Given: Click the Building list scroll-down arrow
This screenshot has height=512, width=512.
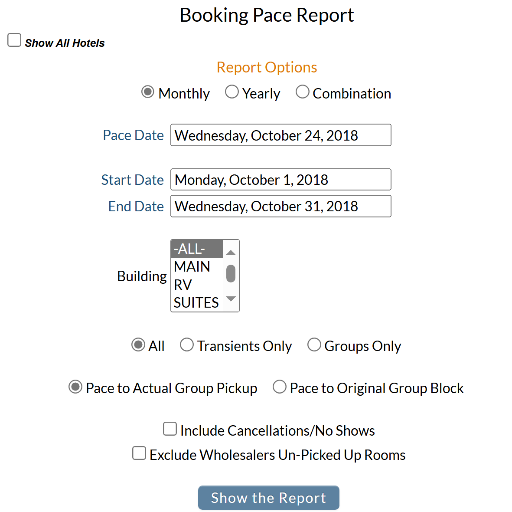Looking at the screenshot, I should 231,299.
